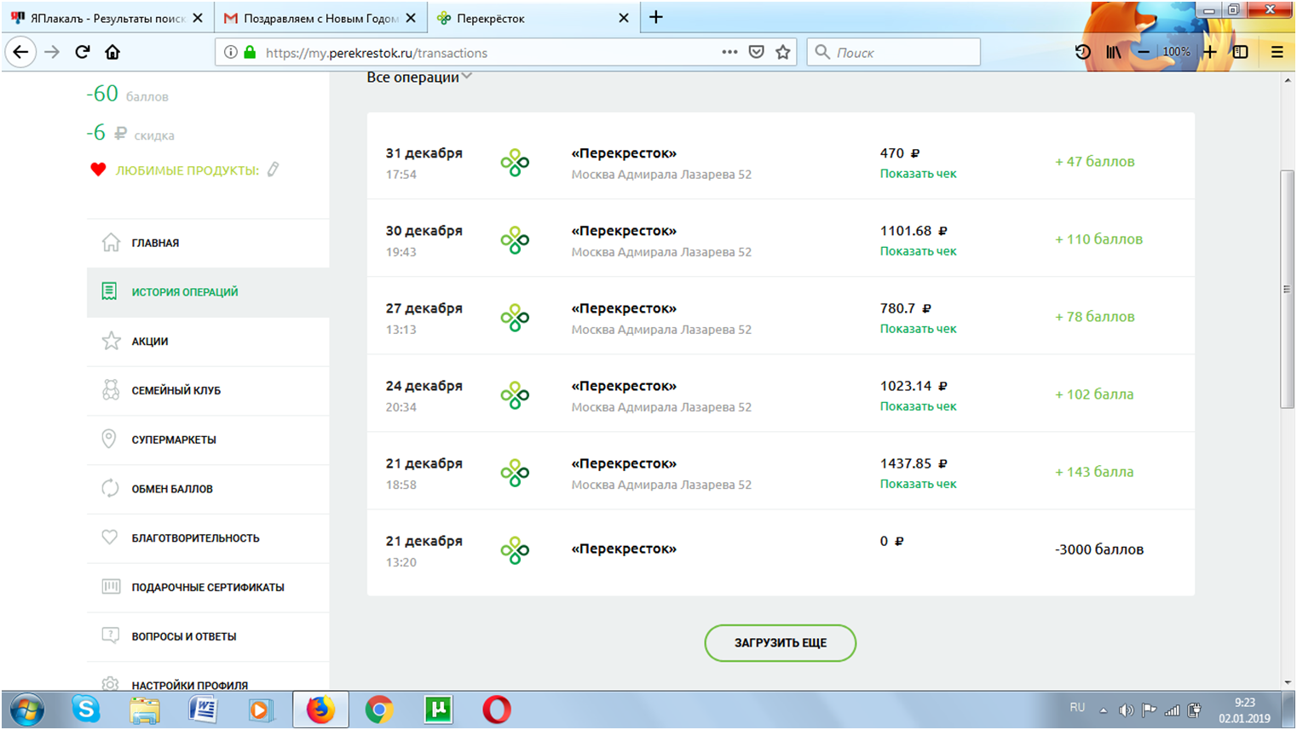Click the -3000 баллов entry
The width and height of the screenshot is (1297, 730).
[x=1099, y=549]
